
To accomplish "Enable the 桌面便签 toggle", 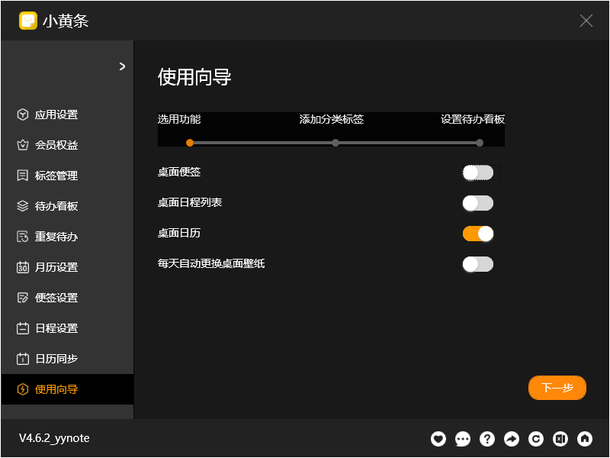I will (x=477, y=173).
